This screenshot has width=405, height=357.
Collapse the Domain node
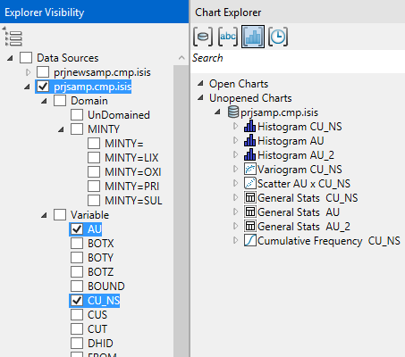tap(44, 101)
